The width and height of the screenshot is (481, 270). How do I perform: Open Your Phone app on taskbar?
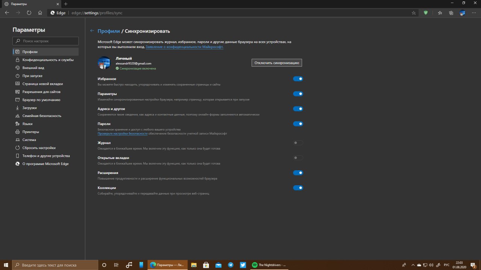[141, 265]
